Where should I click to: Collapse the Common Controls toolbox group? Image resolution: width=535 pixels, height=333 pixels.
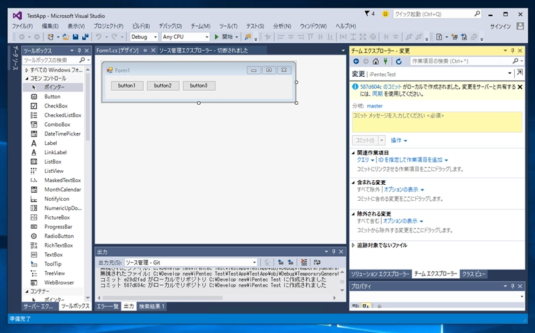[x=27, y=78]
